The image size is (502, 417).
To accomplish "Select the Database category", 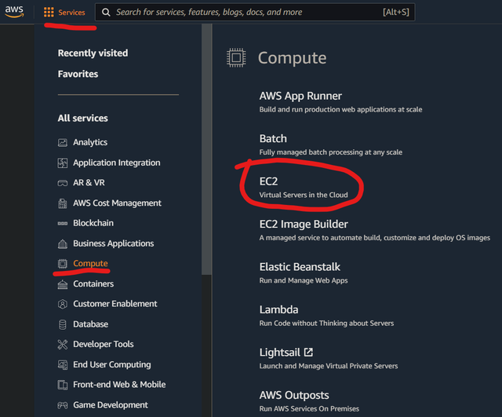I will (91, 324).
